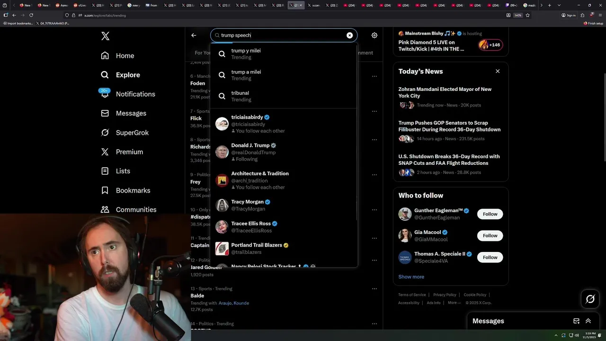Go back in browser
Viewport: 606px width, 341px height.
click(x=14, y=15)
